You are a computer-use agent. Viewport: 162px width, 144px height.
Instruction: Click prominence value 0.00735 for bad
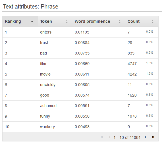pos(82,53)
